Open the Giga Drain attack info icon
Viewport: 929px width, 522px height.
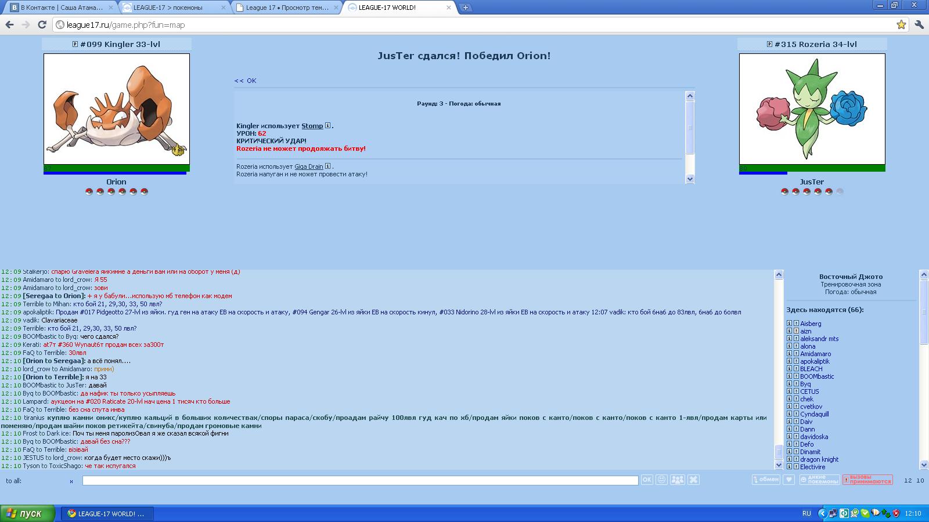click(327, 166)
